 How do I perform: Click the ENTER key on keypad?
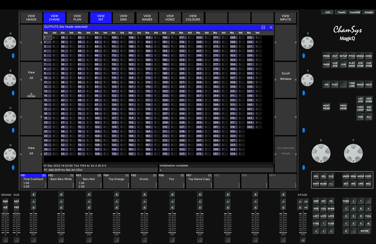coord(364,231)
